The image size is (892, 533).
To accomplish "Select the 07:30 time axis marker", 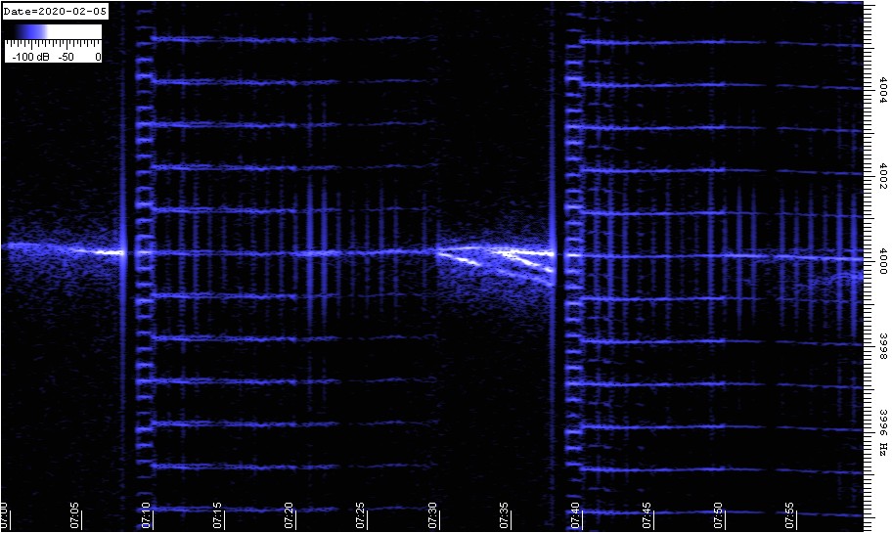I will pyautogui.click(x=433, y=515).
